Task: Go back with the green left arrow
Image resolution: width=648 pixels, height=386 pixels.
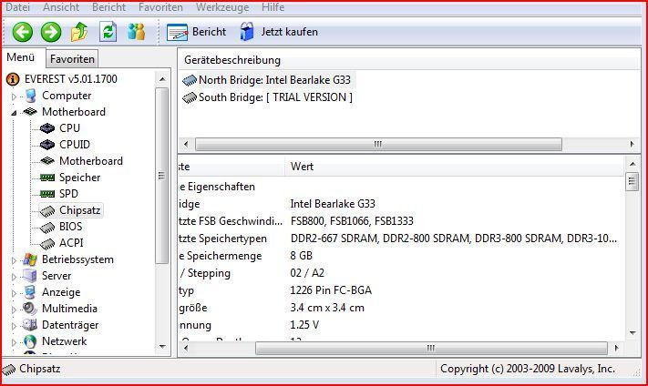Action: [22, 32]
